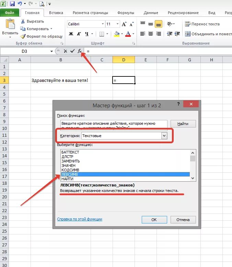232x267 pixels.
Task: Toggle underline Ч formatting
Action: coord(87,34)
